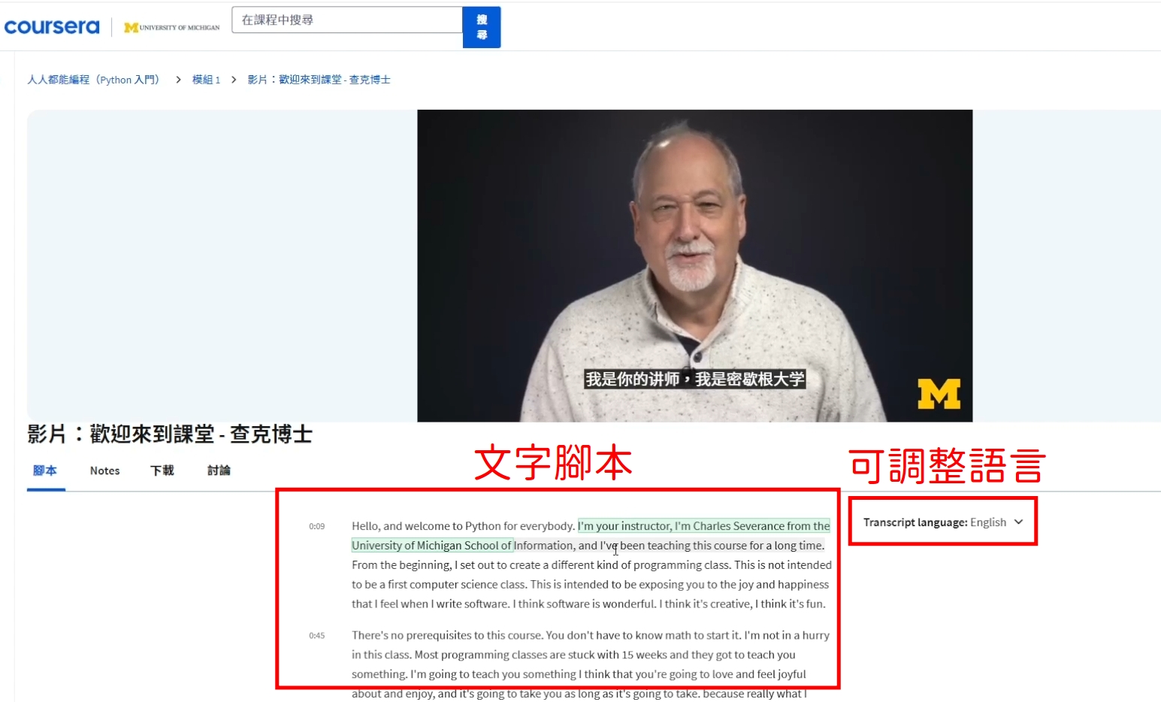This screenshot has width=1161, height=702.
Task: Click the blue 搜尋 search button
Action: pyautogui.click(x=482, y=27)
